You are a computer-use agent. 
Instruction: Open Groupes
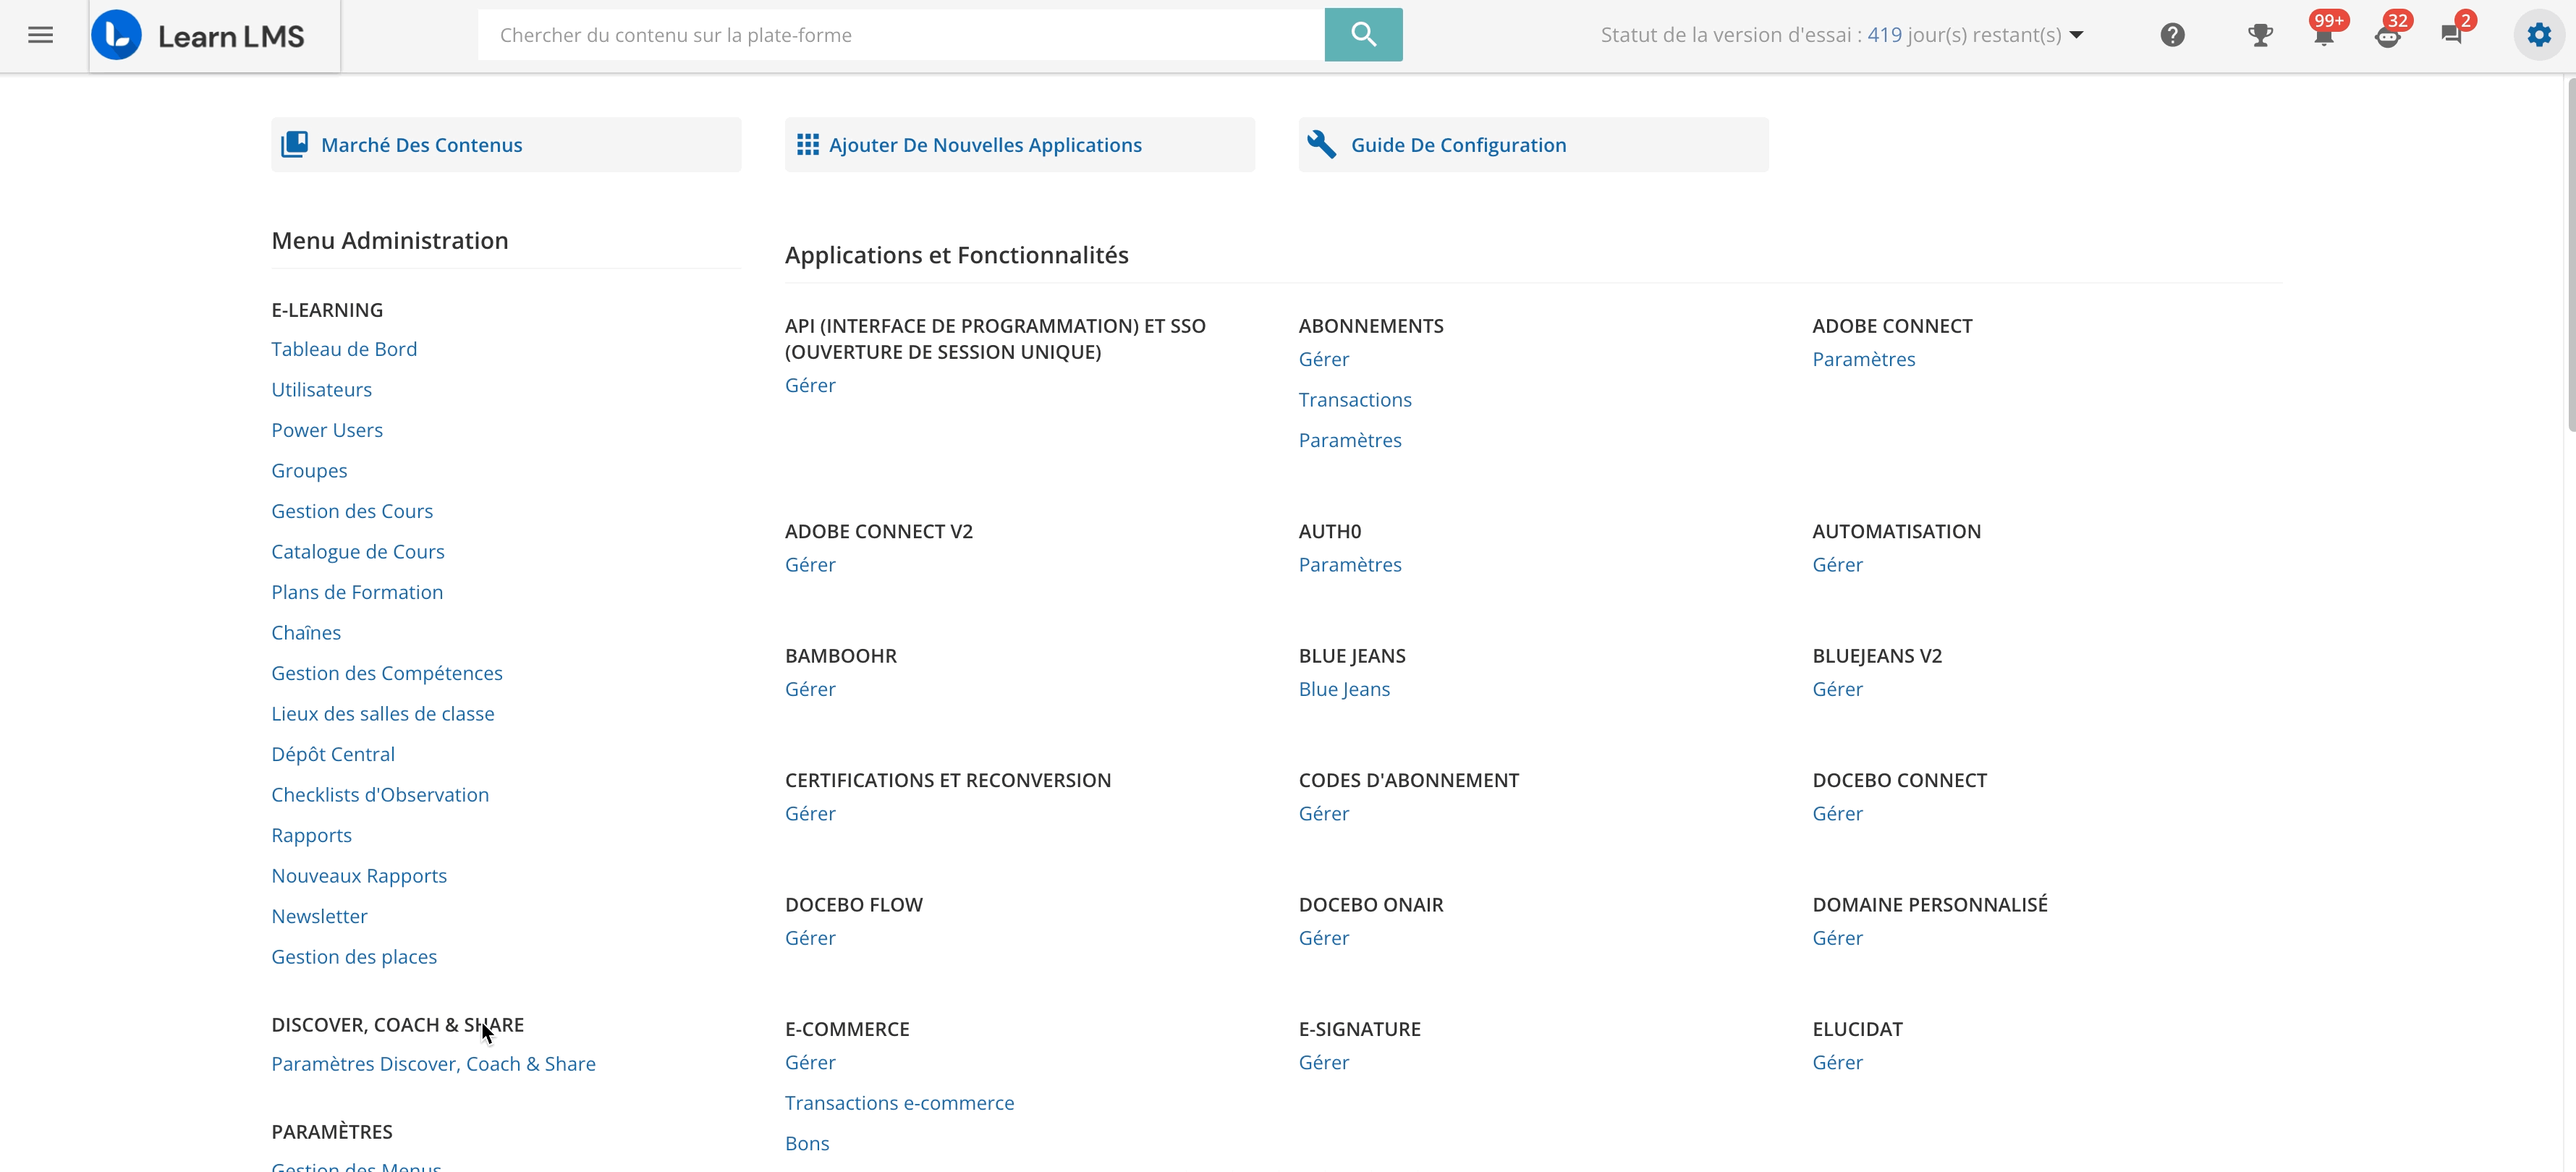tap(309, 471)
